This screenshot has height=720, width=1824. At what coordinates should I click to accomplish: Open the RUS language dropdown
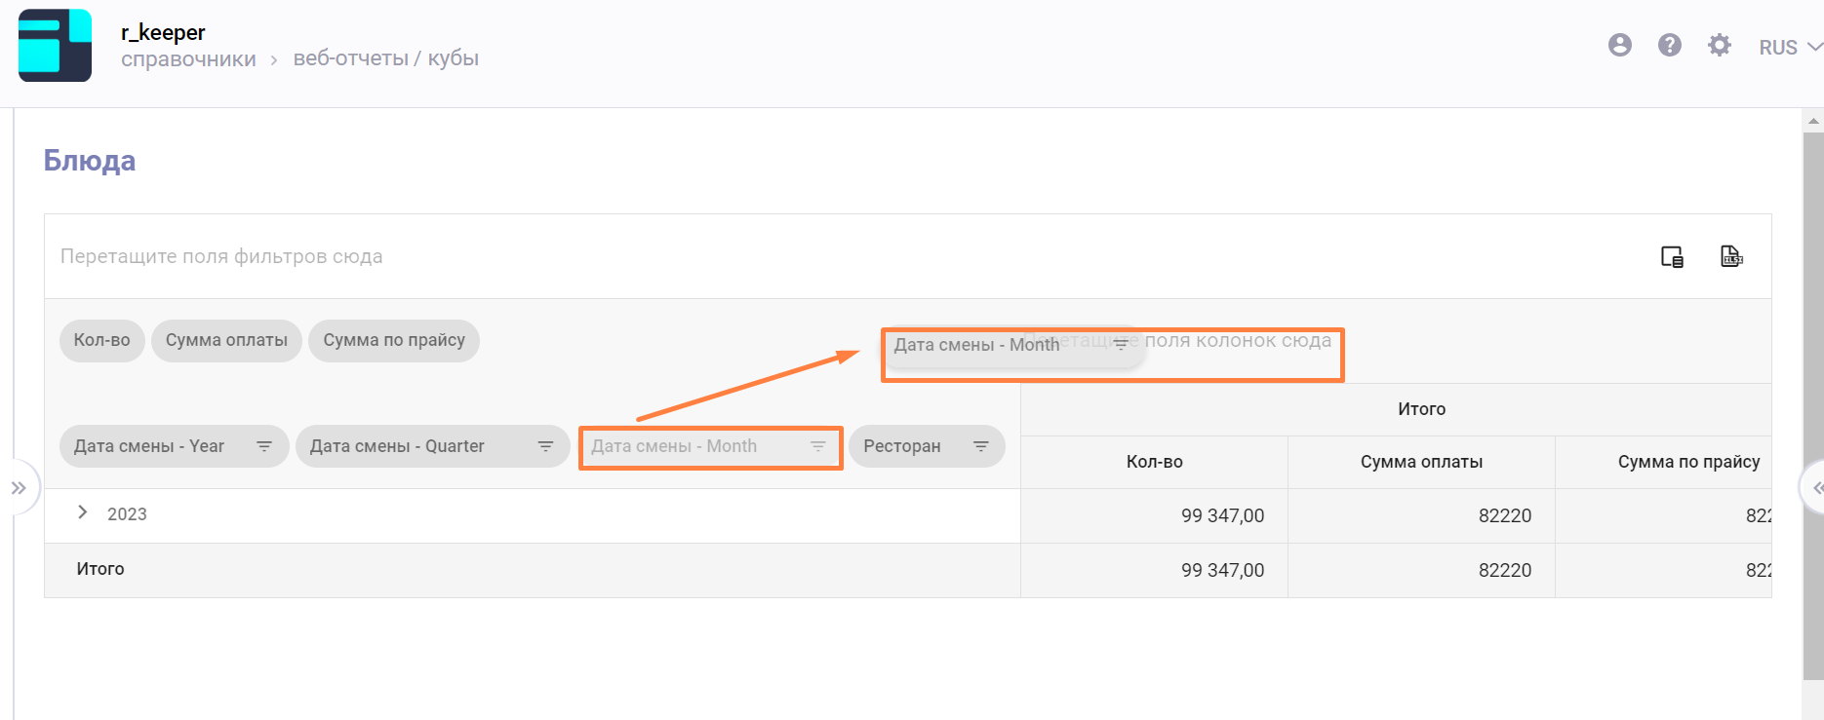[1789, 48]
